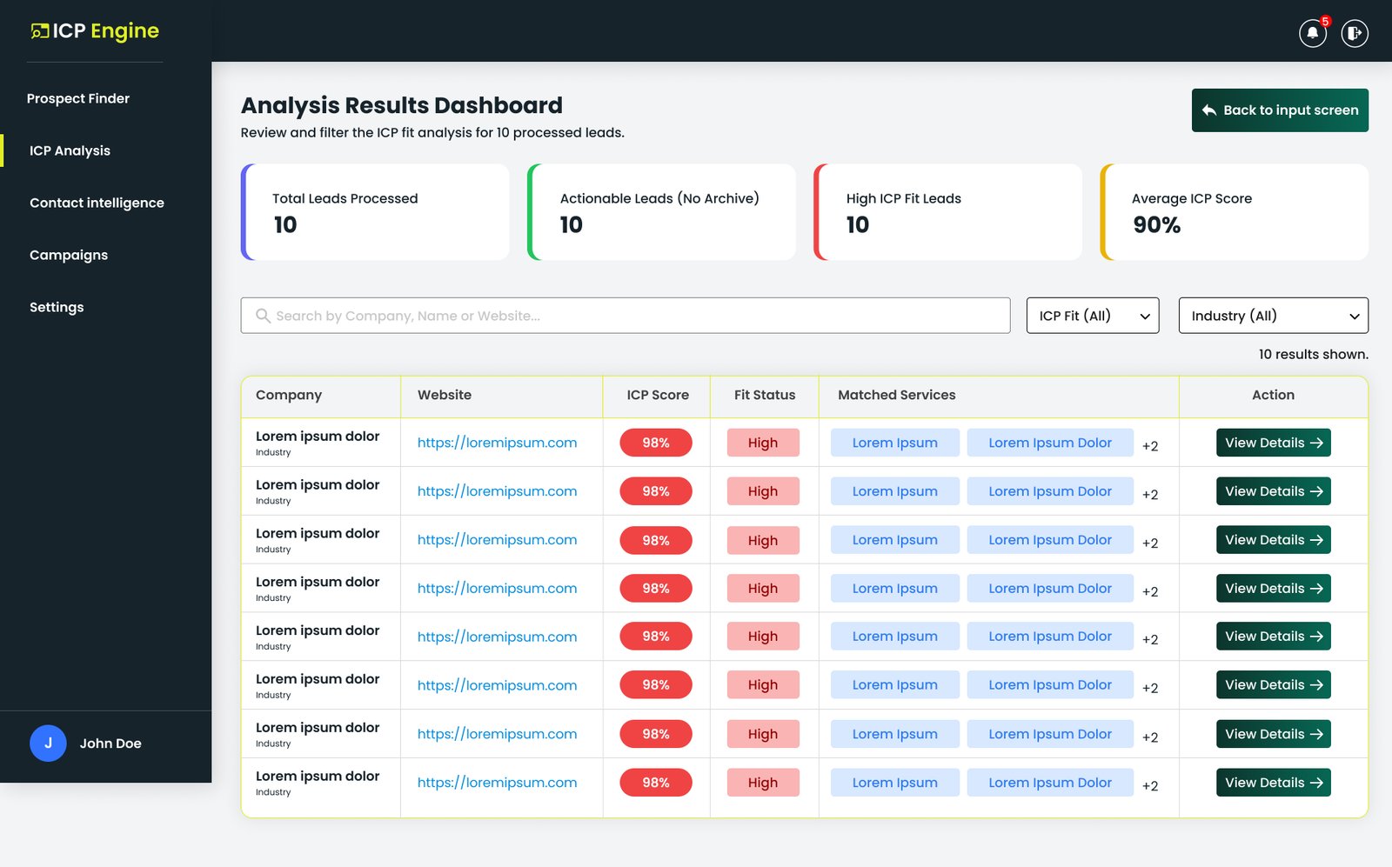
Task: Expand the ICP Fit (All) dropdown
Action: [1093, 316]
